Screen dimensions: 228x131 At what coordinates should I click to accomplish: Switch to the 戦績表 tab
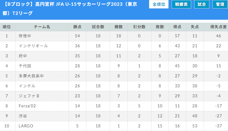181,4
